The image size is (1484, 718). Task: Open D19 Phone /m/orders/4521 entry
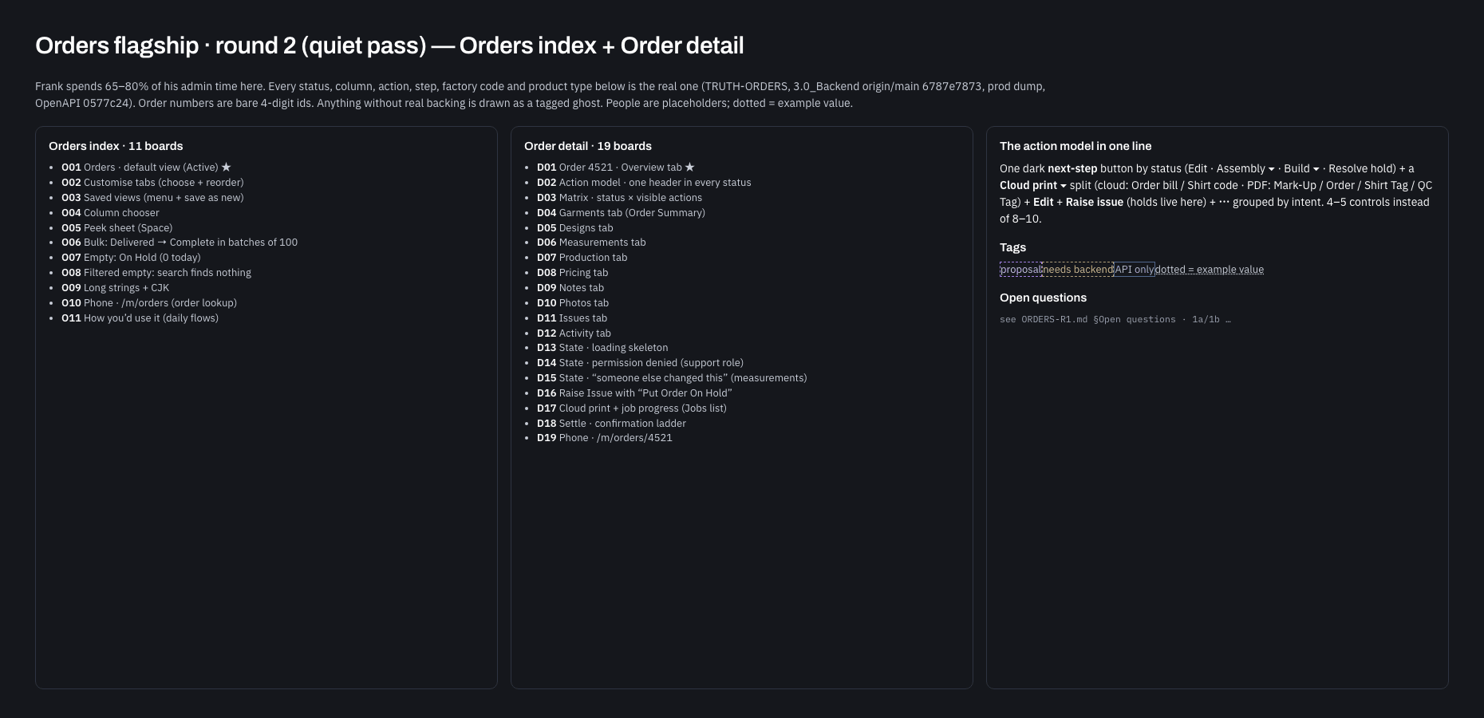click(605, 438)
